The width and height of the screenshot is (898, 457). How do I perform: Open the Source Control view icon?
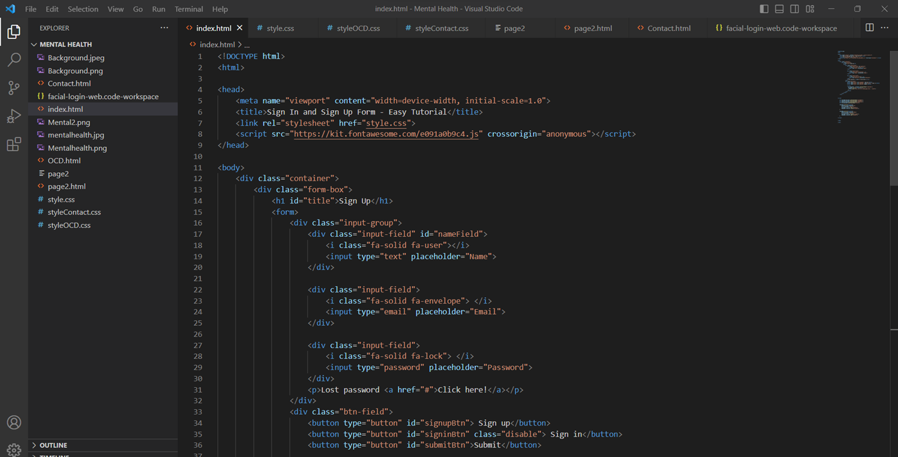[x=13, y=88]
